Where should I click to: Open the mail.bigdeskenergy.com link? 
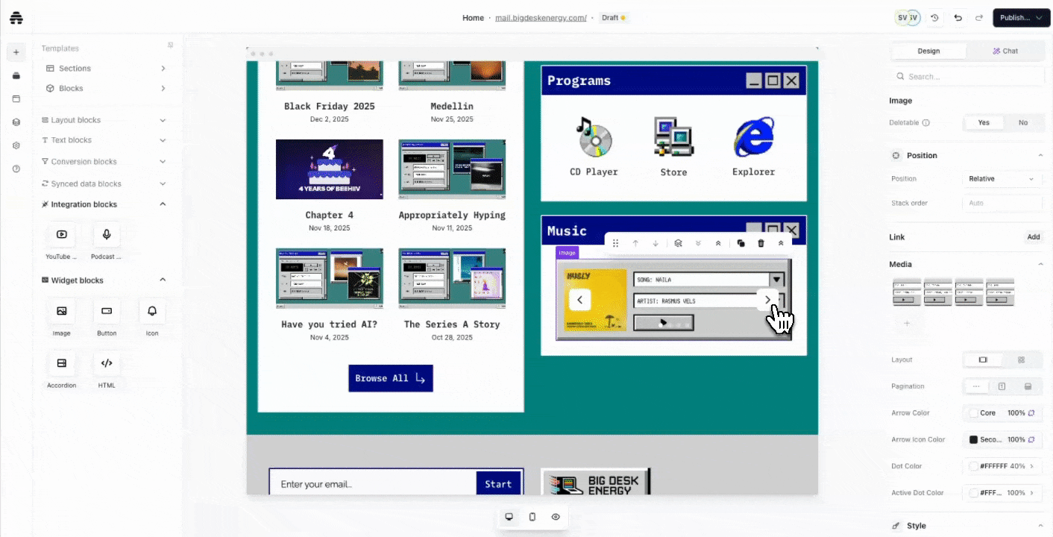(x=541, y=18)
